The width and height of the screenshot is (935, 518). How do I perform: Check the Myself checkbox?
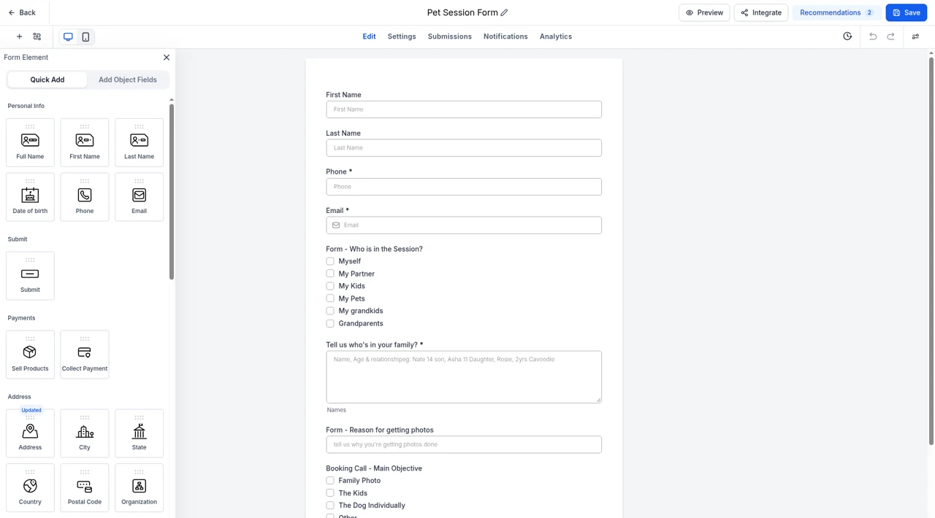[x=330, y=261]
